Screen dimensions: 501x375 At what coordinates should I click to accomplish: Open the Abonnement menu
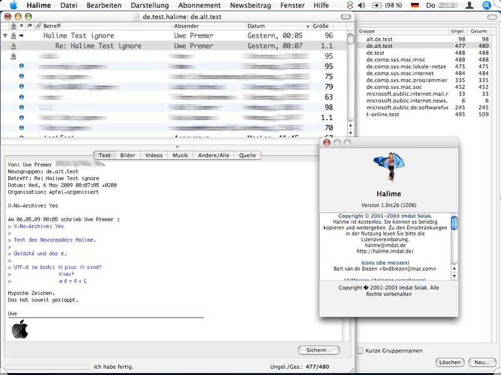coord(199,5)
